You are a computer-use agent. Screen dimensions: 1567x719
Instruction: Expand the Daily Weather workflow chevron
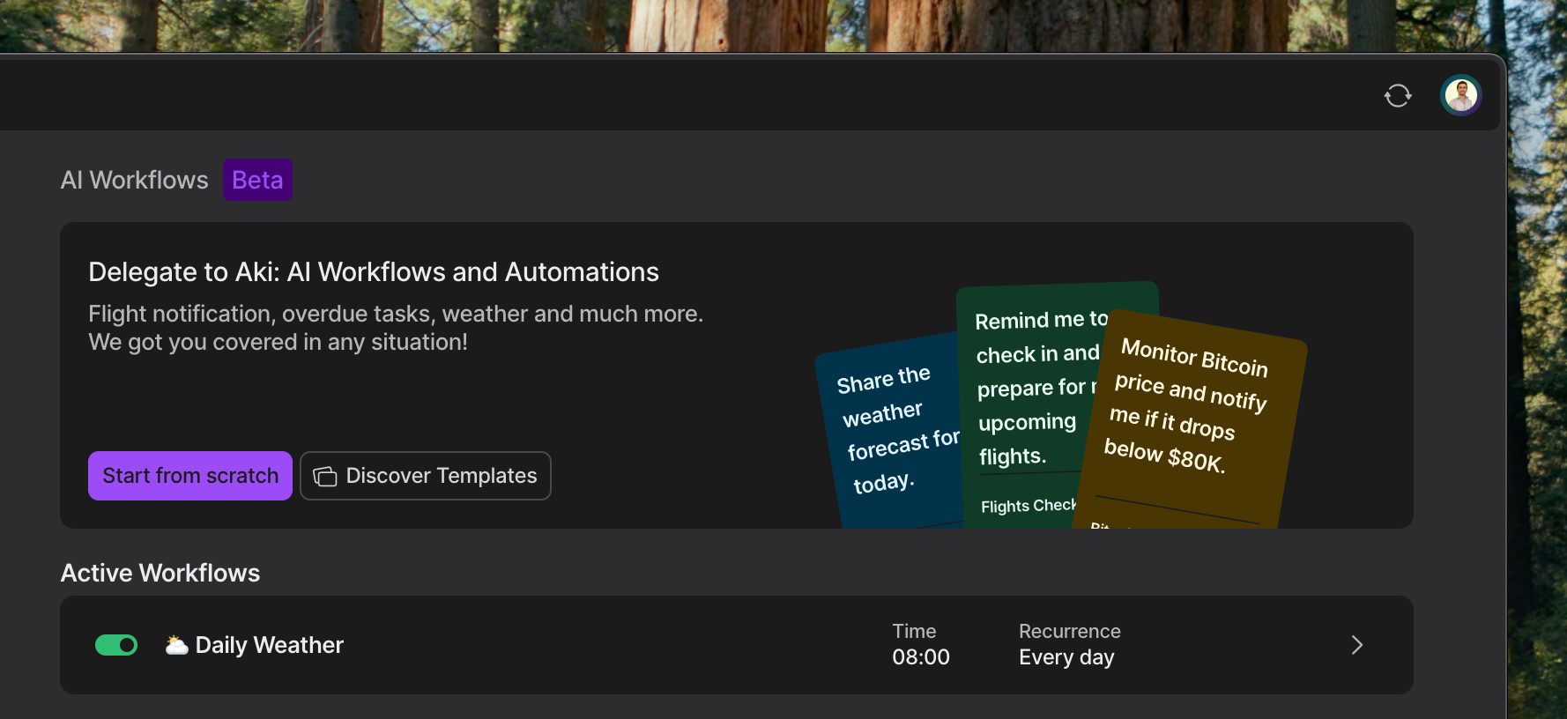pos(1357,645)
